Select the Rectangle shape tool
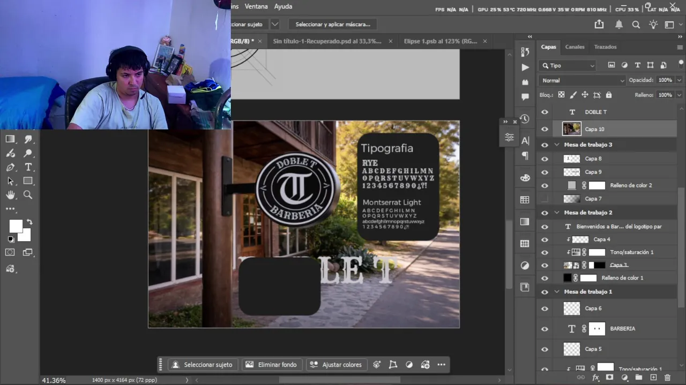686x385 pixels. [x=28, y=181]
